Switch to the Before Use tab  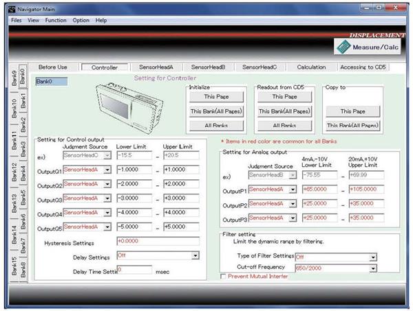tap(53, 67)
